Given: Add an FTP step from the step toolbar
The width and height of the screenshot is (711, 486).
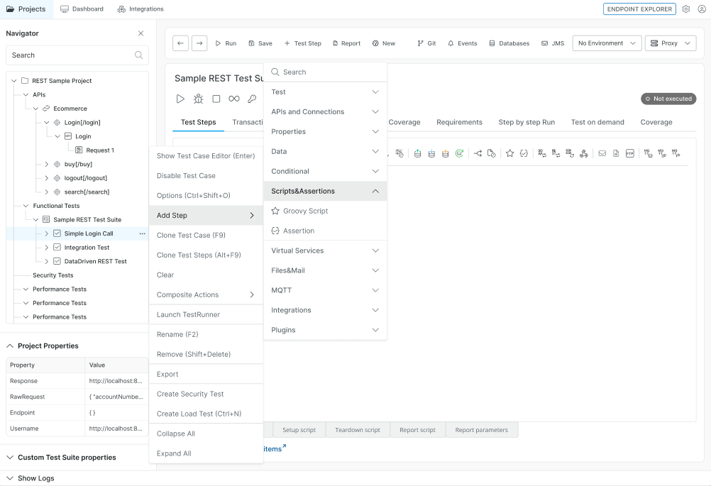Looking at the screenshot, I should 630,153.
